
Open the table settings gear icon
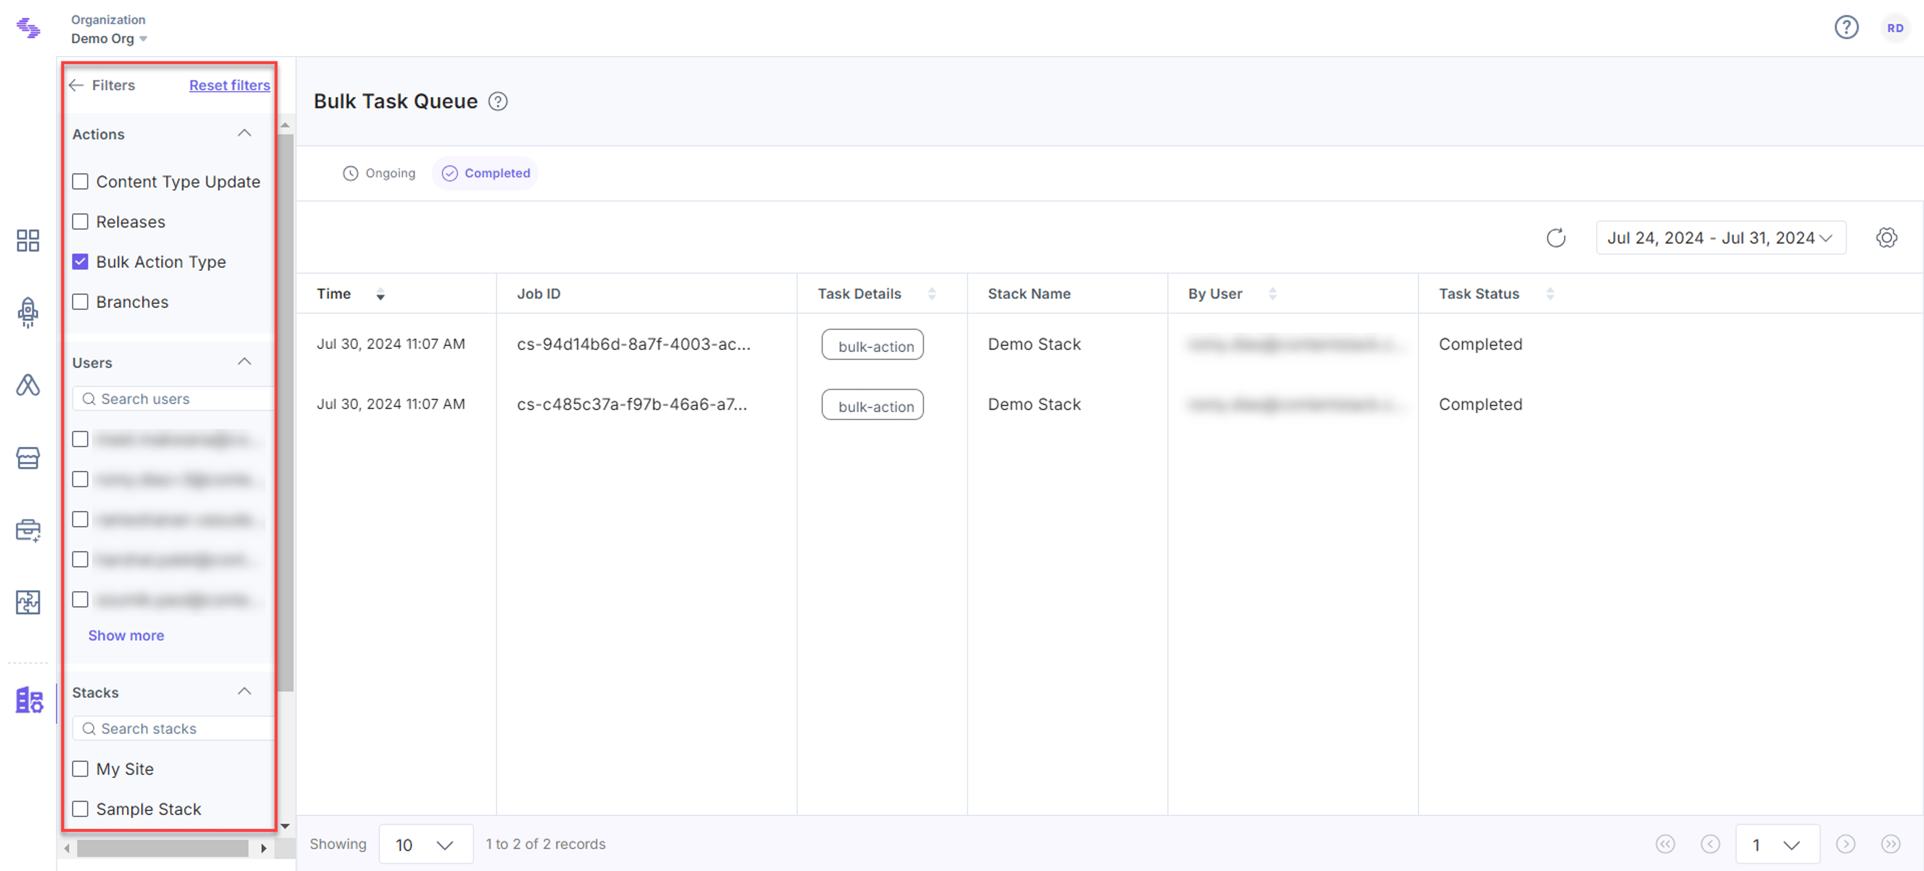1886,238
